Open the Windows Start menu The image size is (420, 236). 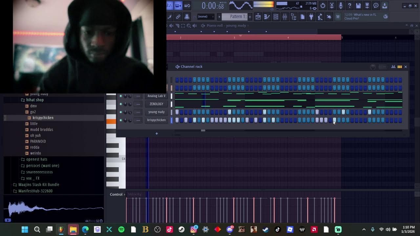click(x=25, y=229)
